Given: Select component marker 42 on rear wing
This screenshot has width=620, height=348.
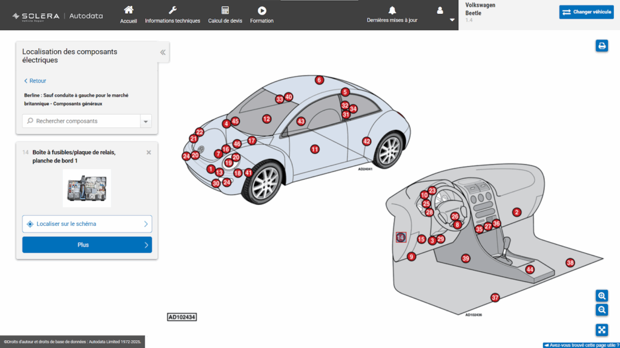Looking at the screenshot, I should (x=366, y=141).
